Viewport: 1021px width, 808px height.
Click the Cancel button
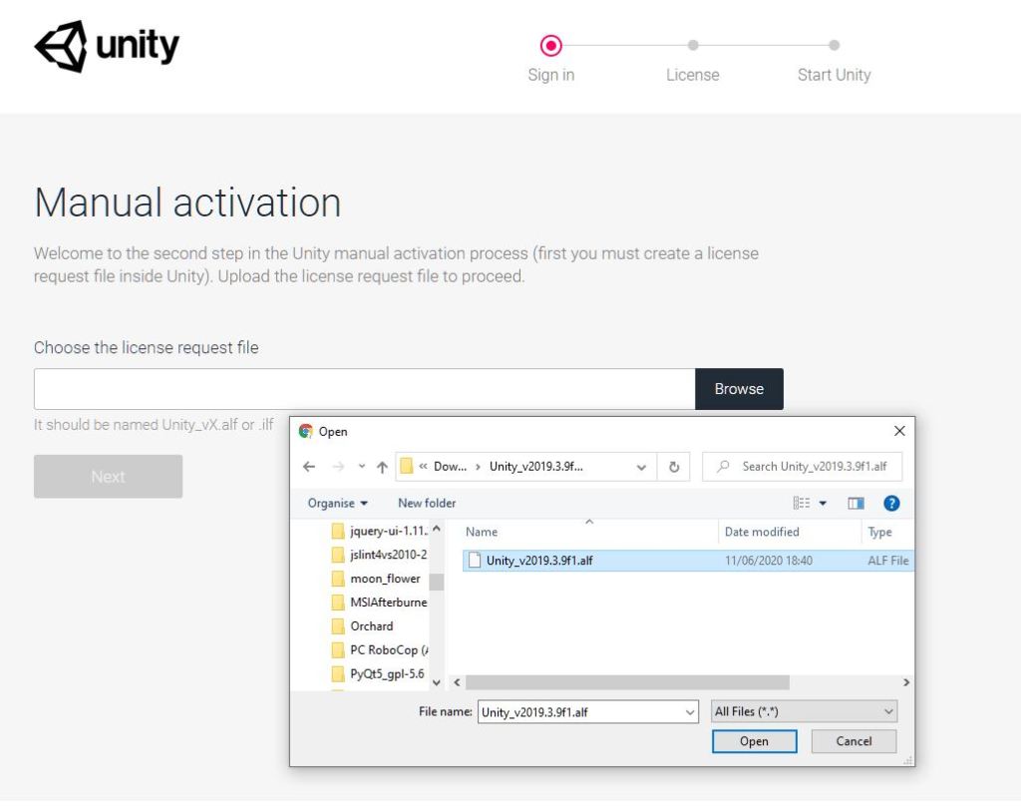point(853,741)
